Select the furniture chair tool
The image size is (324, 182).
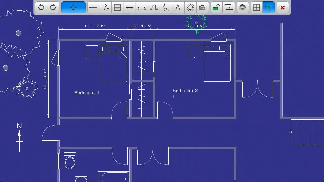(x=166, y=7)
